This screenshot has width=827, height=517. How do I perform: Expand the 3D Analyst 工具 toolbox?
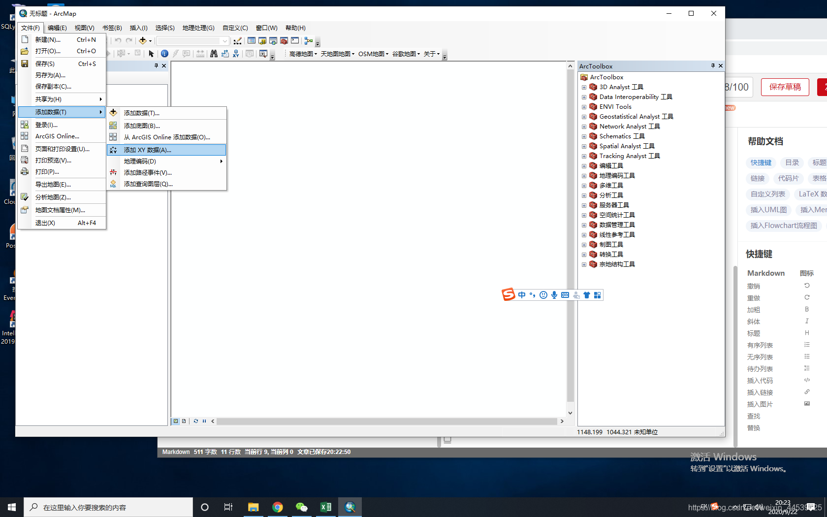click(x=584, y=87)
